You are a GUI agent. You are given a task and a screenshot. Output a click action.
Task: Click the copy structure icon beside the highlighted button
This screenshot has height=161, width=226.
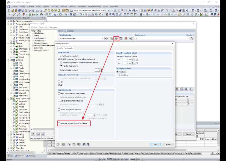click(121, 38)
